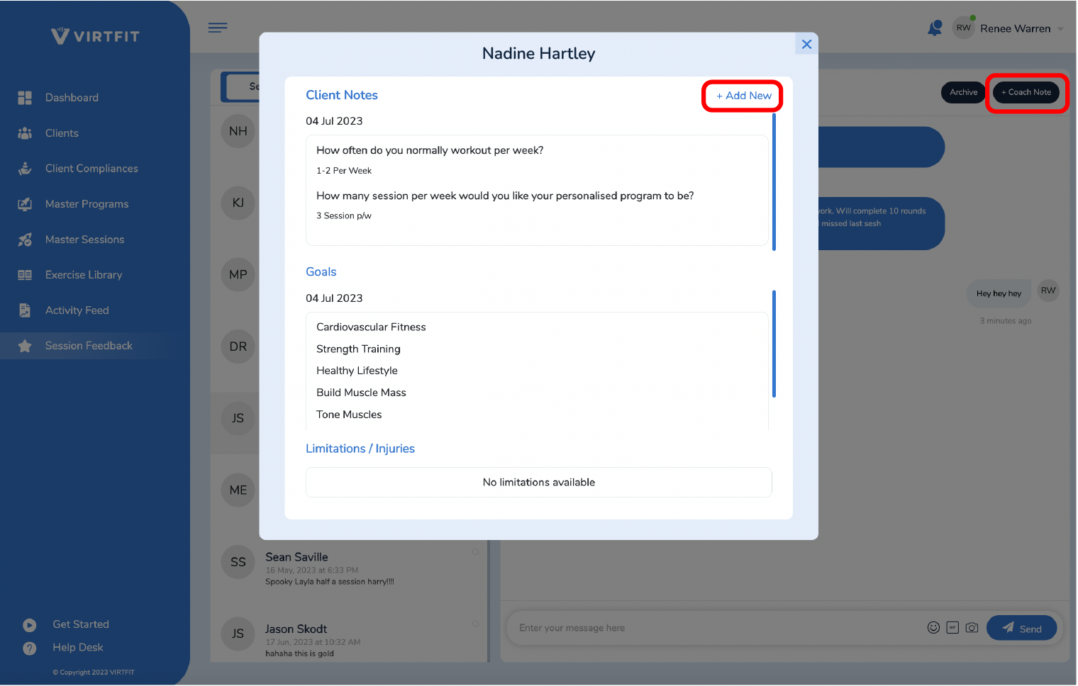Open Master Programs menu item
Screen dimensions: 1078x686
pos(87,204)
